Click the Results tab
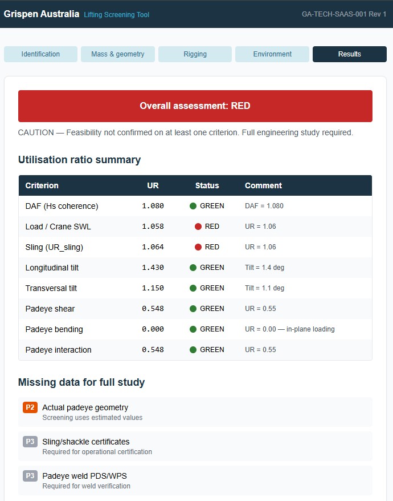The width and height of the screenshot is (393, 501). point(350,54)
